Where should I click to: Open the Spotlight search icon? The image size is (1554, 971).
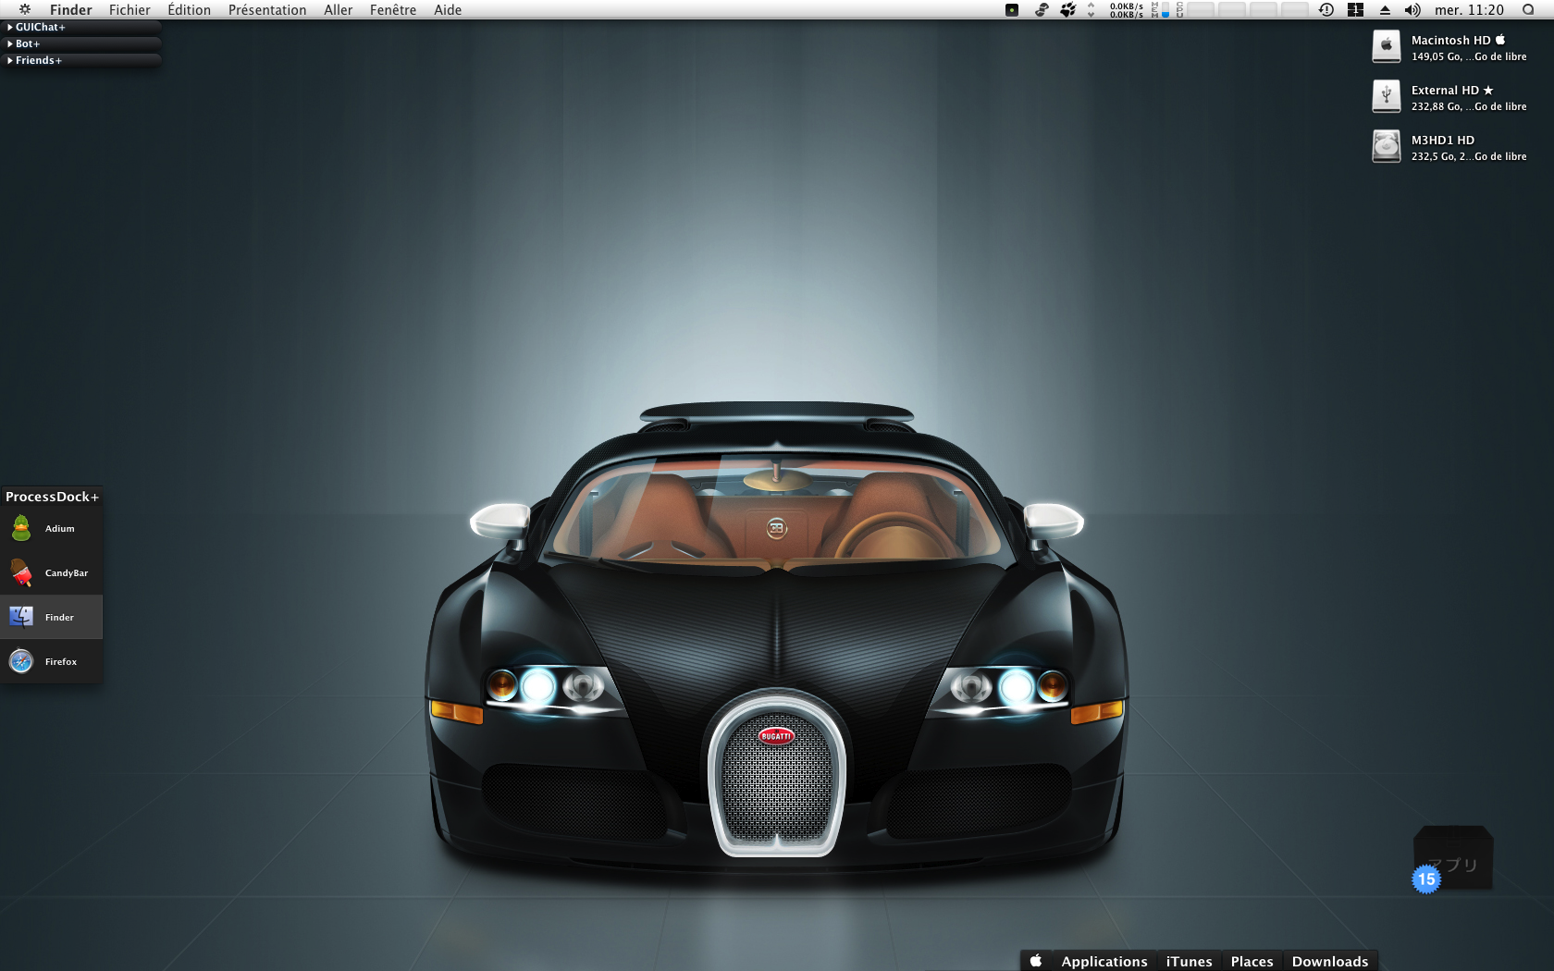1528,10
